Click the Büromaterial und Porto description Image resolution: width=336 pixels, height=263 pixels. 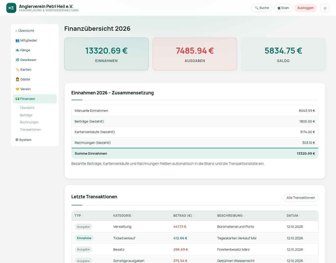(x=236, y=227)
